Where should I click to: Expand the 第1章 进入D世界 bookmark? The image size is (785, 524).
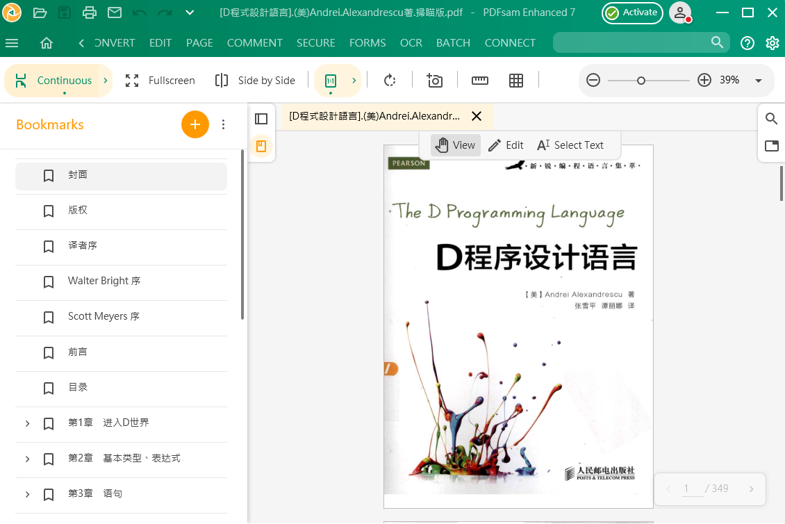28,424
